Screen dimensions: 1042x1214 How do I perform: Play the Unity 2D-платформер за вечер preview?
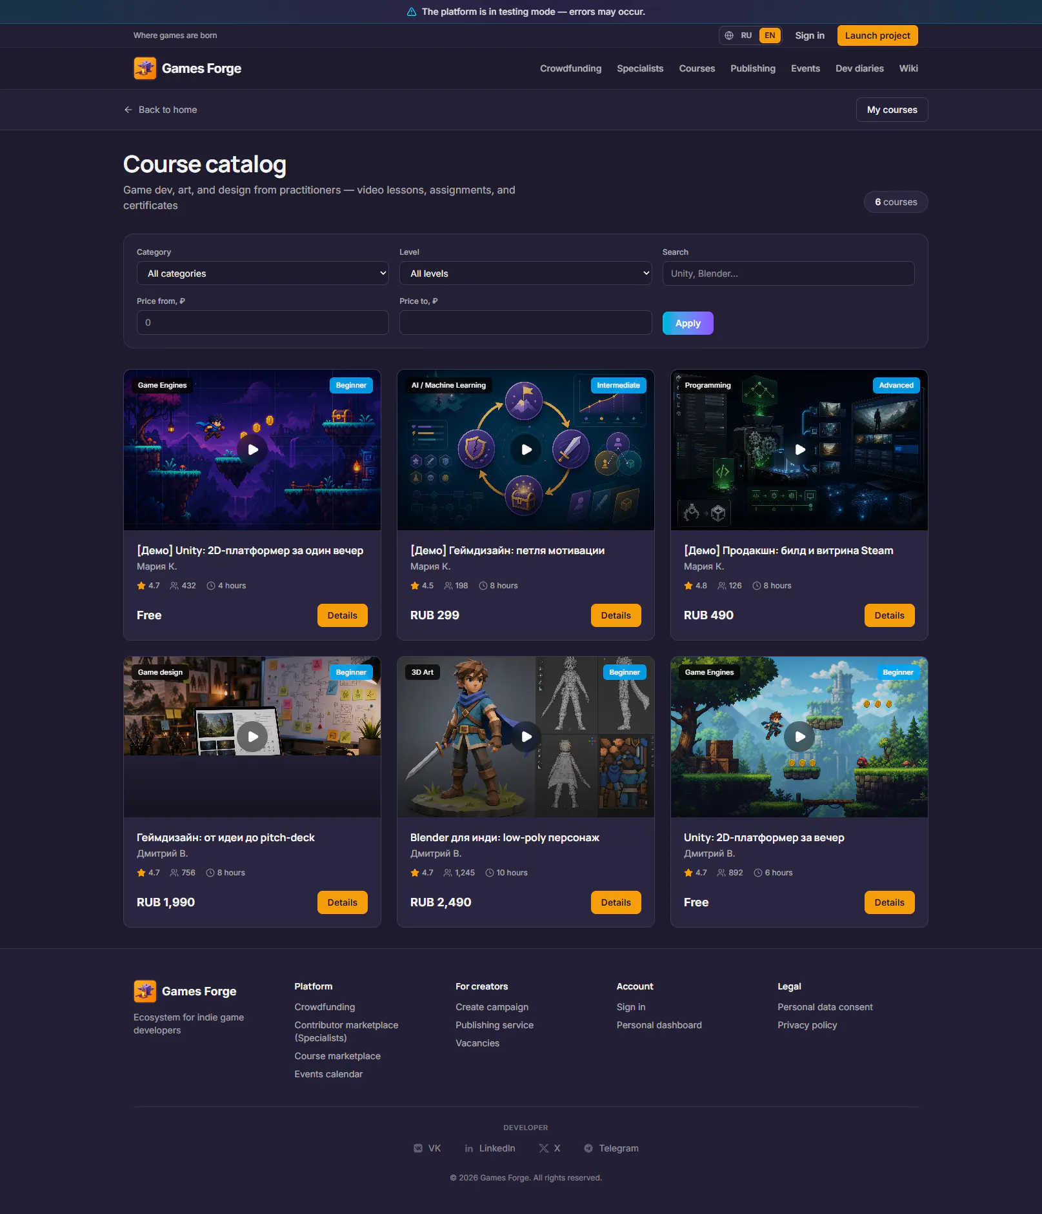point(799,737)
